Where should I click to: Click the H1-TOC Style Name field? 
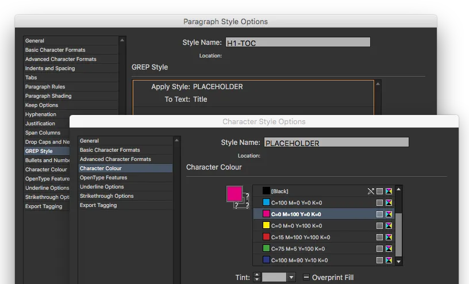[x=298, y=42]
